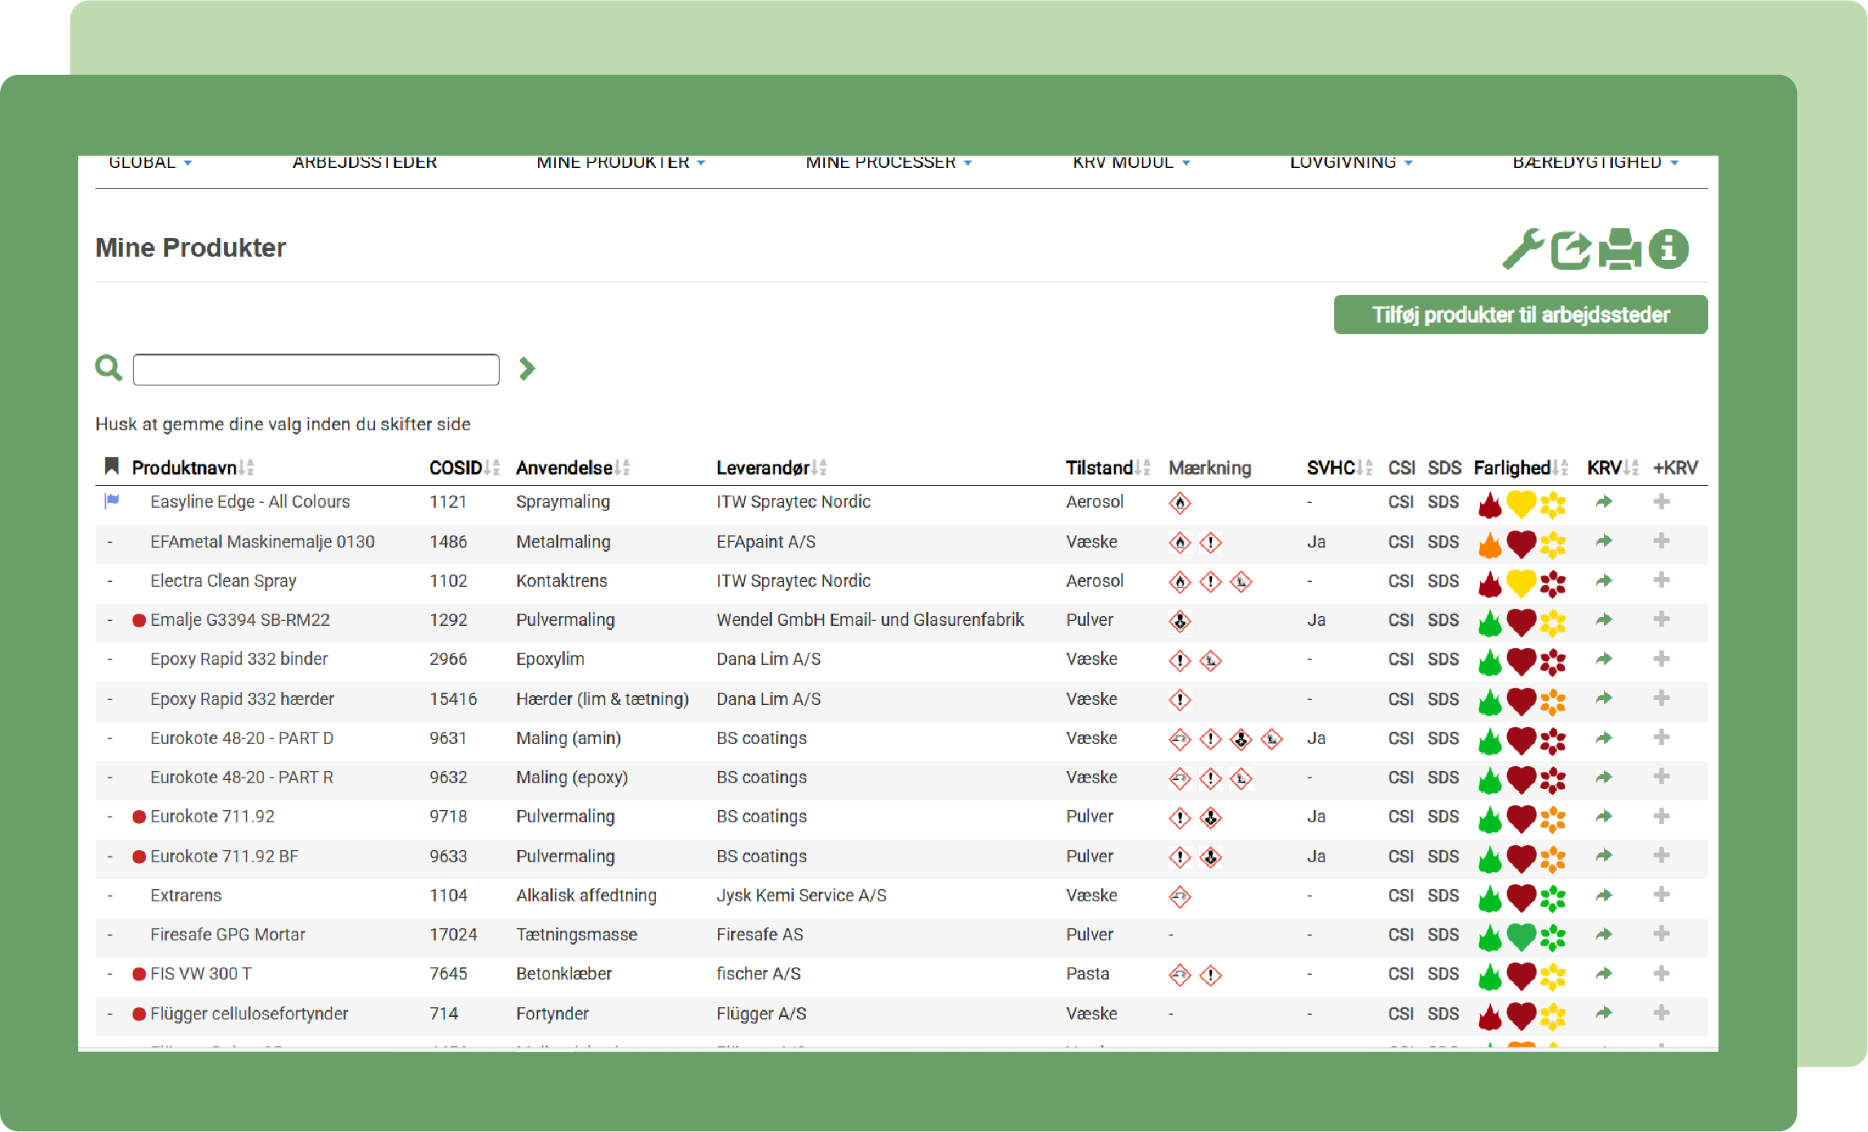1868x1132 pixels.
Task: Toggle bookmark marker for EFAmetal Maskinemalje row
Action: [x=110, y=542]
